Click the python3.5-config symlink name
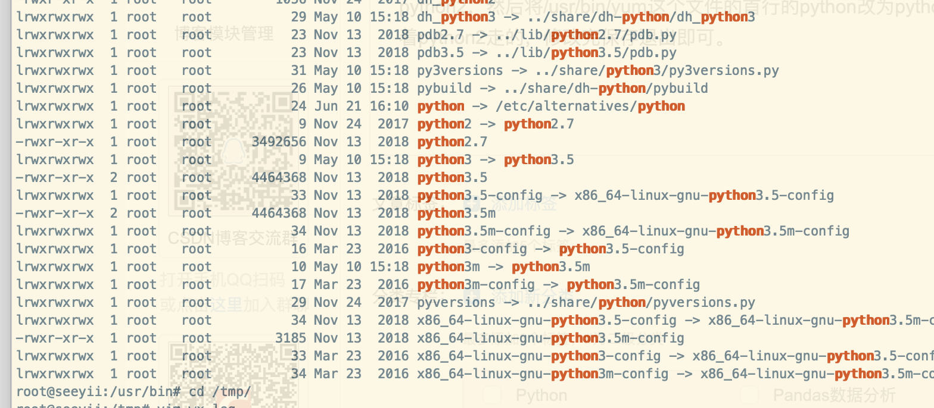This screenshot has width=934, height=408. [x=480, y=195]
